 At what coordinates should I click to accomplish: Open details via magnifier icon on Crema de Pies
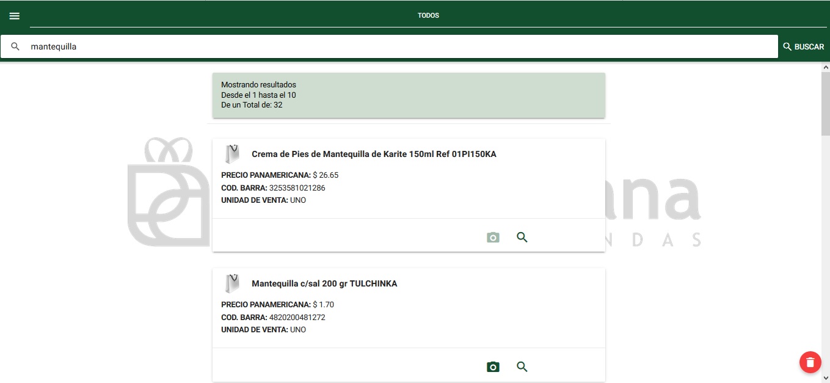point(522,237)
